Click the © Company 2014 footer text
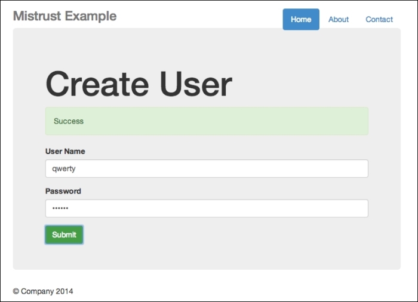This screenshot has height=302, width=418. 43,291
